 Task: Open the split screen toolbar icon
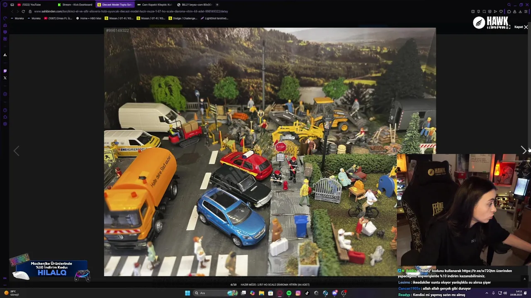473,12
